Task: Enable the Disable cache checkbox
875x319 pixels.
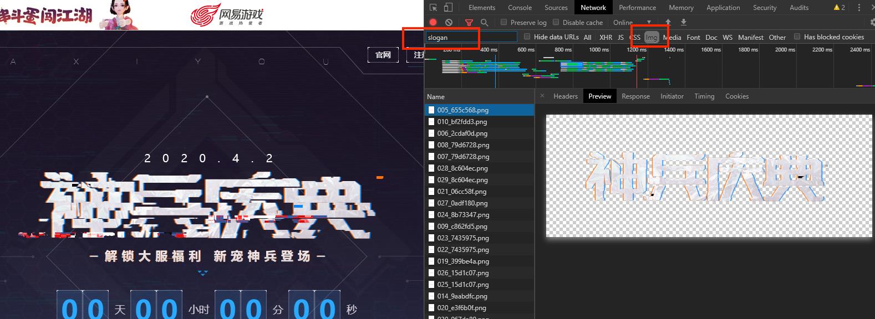Action: 556,22
